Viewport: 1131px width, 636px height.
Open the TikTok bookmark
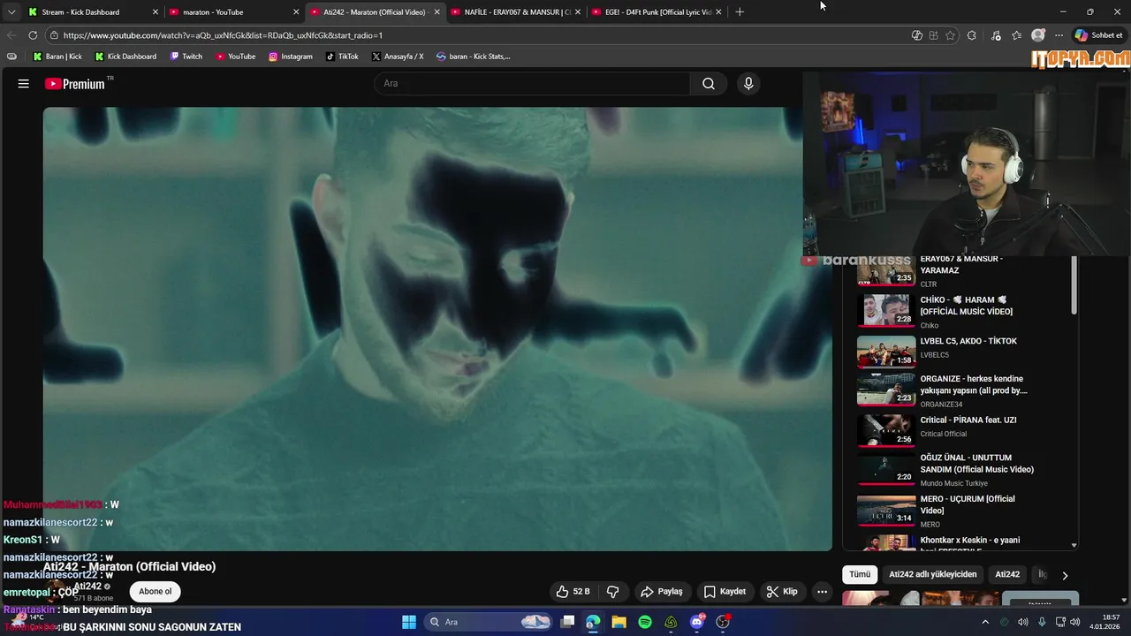342,57
